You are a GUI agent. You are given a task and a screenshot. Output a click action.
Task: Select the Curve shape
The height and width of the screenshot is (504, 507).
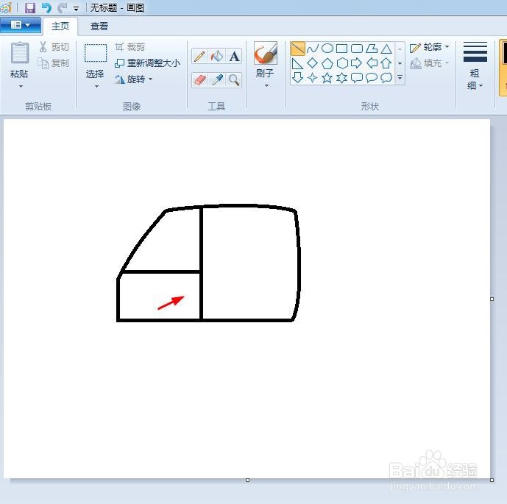pos(312,49)
